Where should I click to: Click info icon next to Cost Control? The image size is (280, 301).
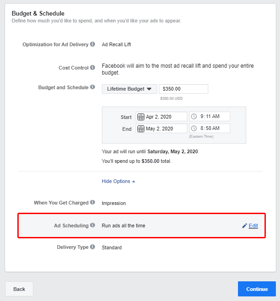(93, 68)
